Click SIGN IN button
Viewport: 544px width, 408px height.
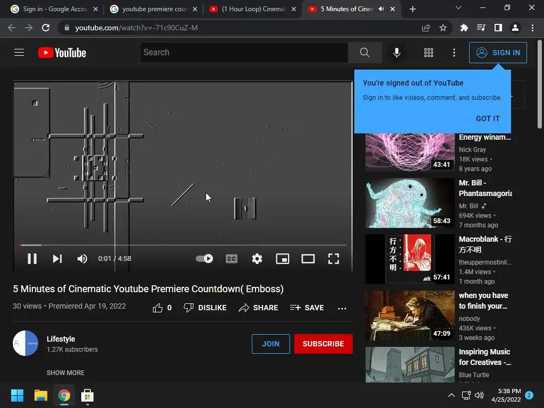click(498, 53)
